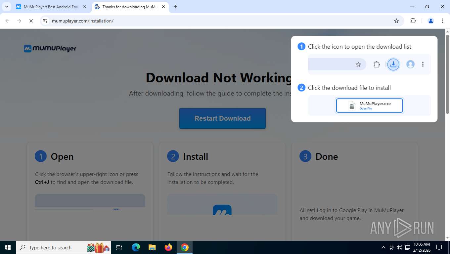Close the MuMuPlayer Best Android Emulator tab
The width and height of the screenshot is (450, 254).
[85, 7]
